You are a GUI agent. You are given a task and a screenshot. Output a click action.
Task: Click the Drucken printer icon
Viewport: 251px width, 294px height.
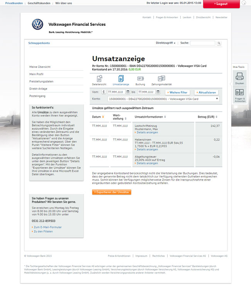coord(239,76)
